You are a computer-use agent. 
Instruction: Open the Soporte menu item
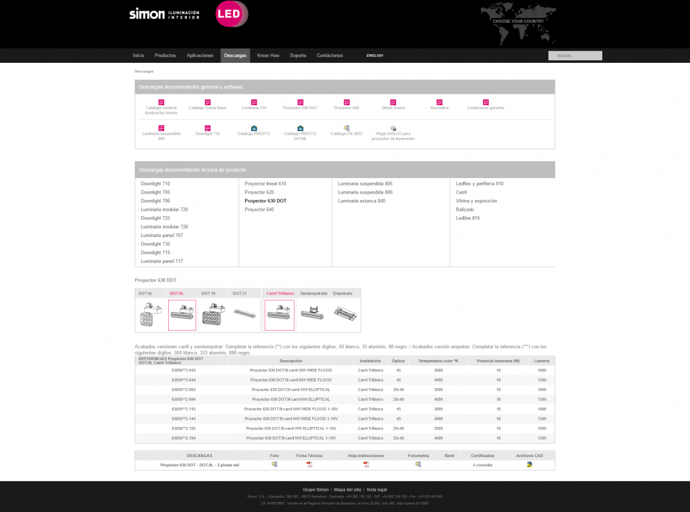tap(298, 56)
